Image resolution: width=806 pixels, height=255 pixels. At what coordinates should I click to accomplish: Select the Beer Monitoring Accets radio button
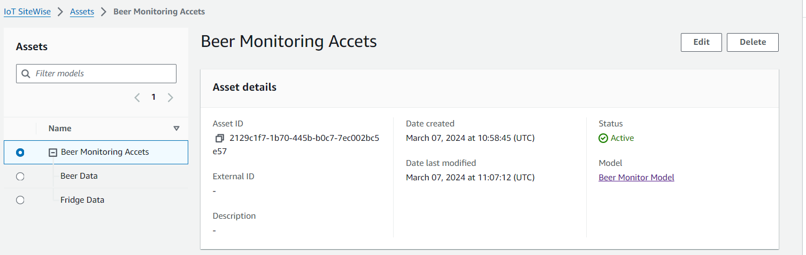coord(20,153)
